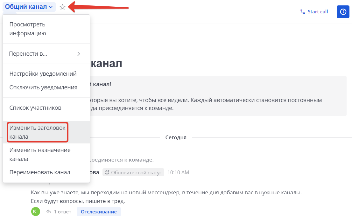Open channel details via the blue info icon
This screenshot has width=352, height=222.
[x=343, y=11]
